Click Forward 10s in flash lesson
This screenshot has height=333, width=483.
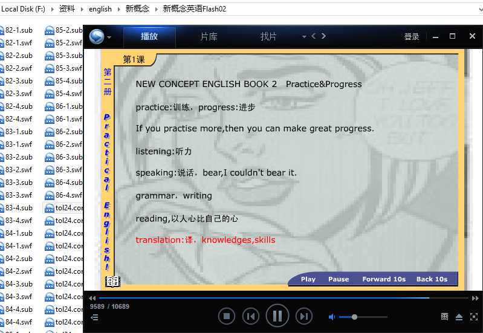pos(384,279)
